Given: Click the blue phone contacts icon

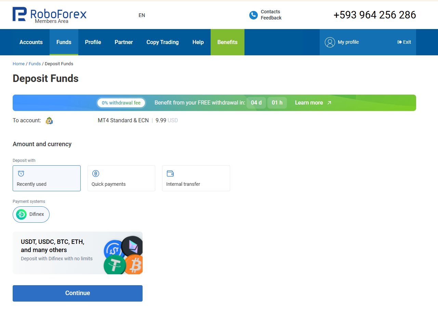Looking at the screenshot, I should coord(253,15).
